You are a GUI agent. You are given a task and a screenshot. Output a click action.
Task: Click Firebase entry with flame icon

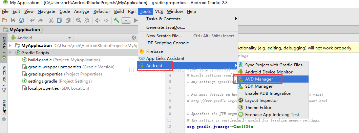click(x=188, y=51)
